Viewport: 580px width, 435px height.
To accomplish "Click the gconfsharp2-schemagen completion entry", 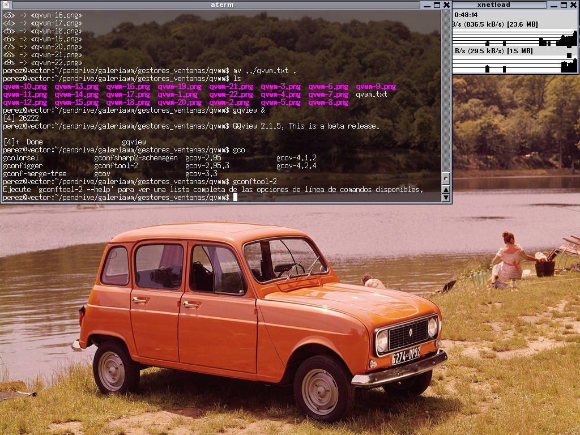I will tap(136, 158).
